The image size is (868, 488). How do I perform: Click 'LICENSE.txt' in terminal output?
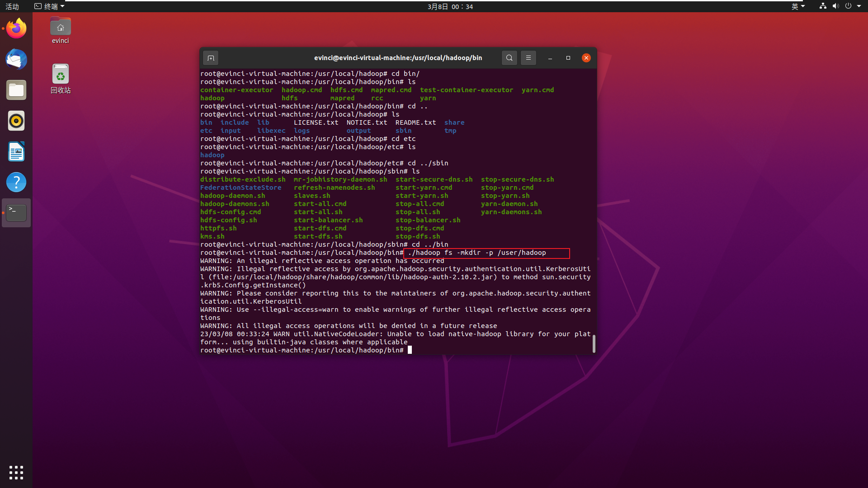click(316, 122)
